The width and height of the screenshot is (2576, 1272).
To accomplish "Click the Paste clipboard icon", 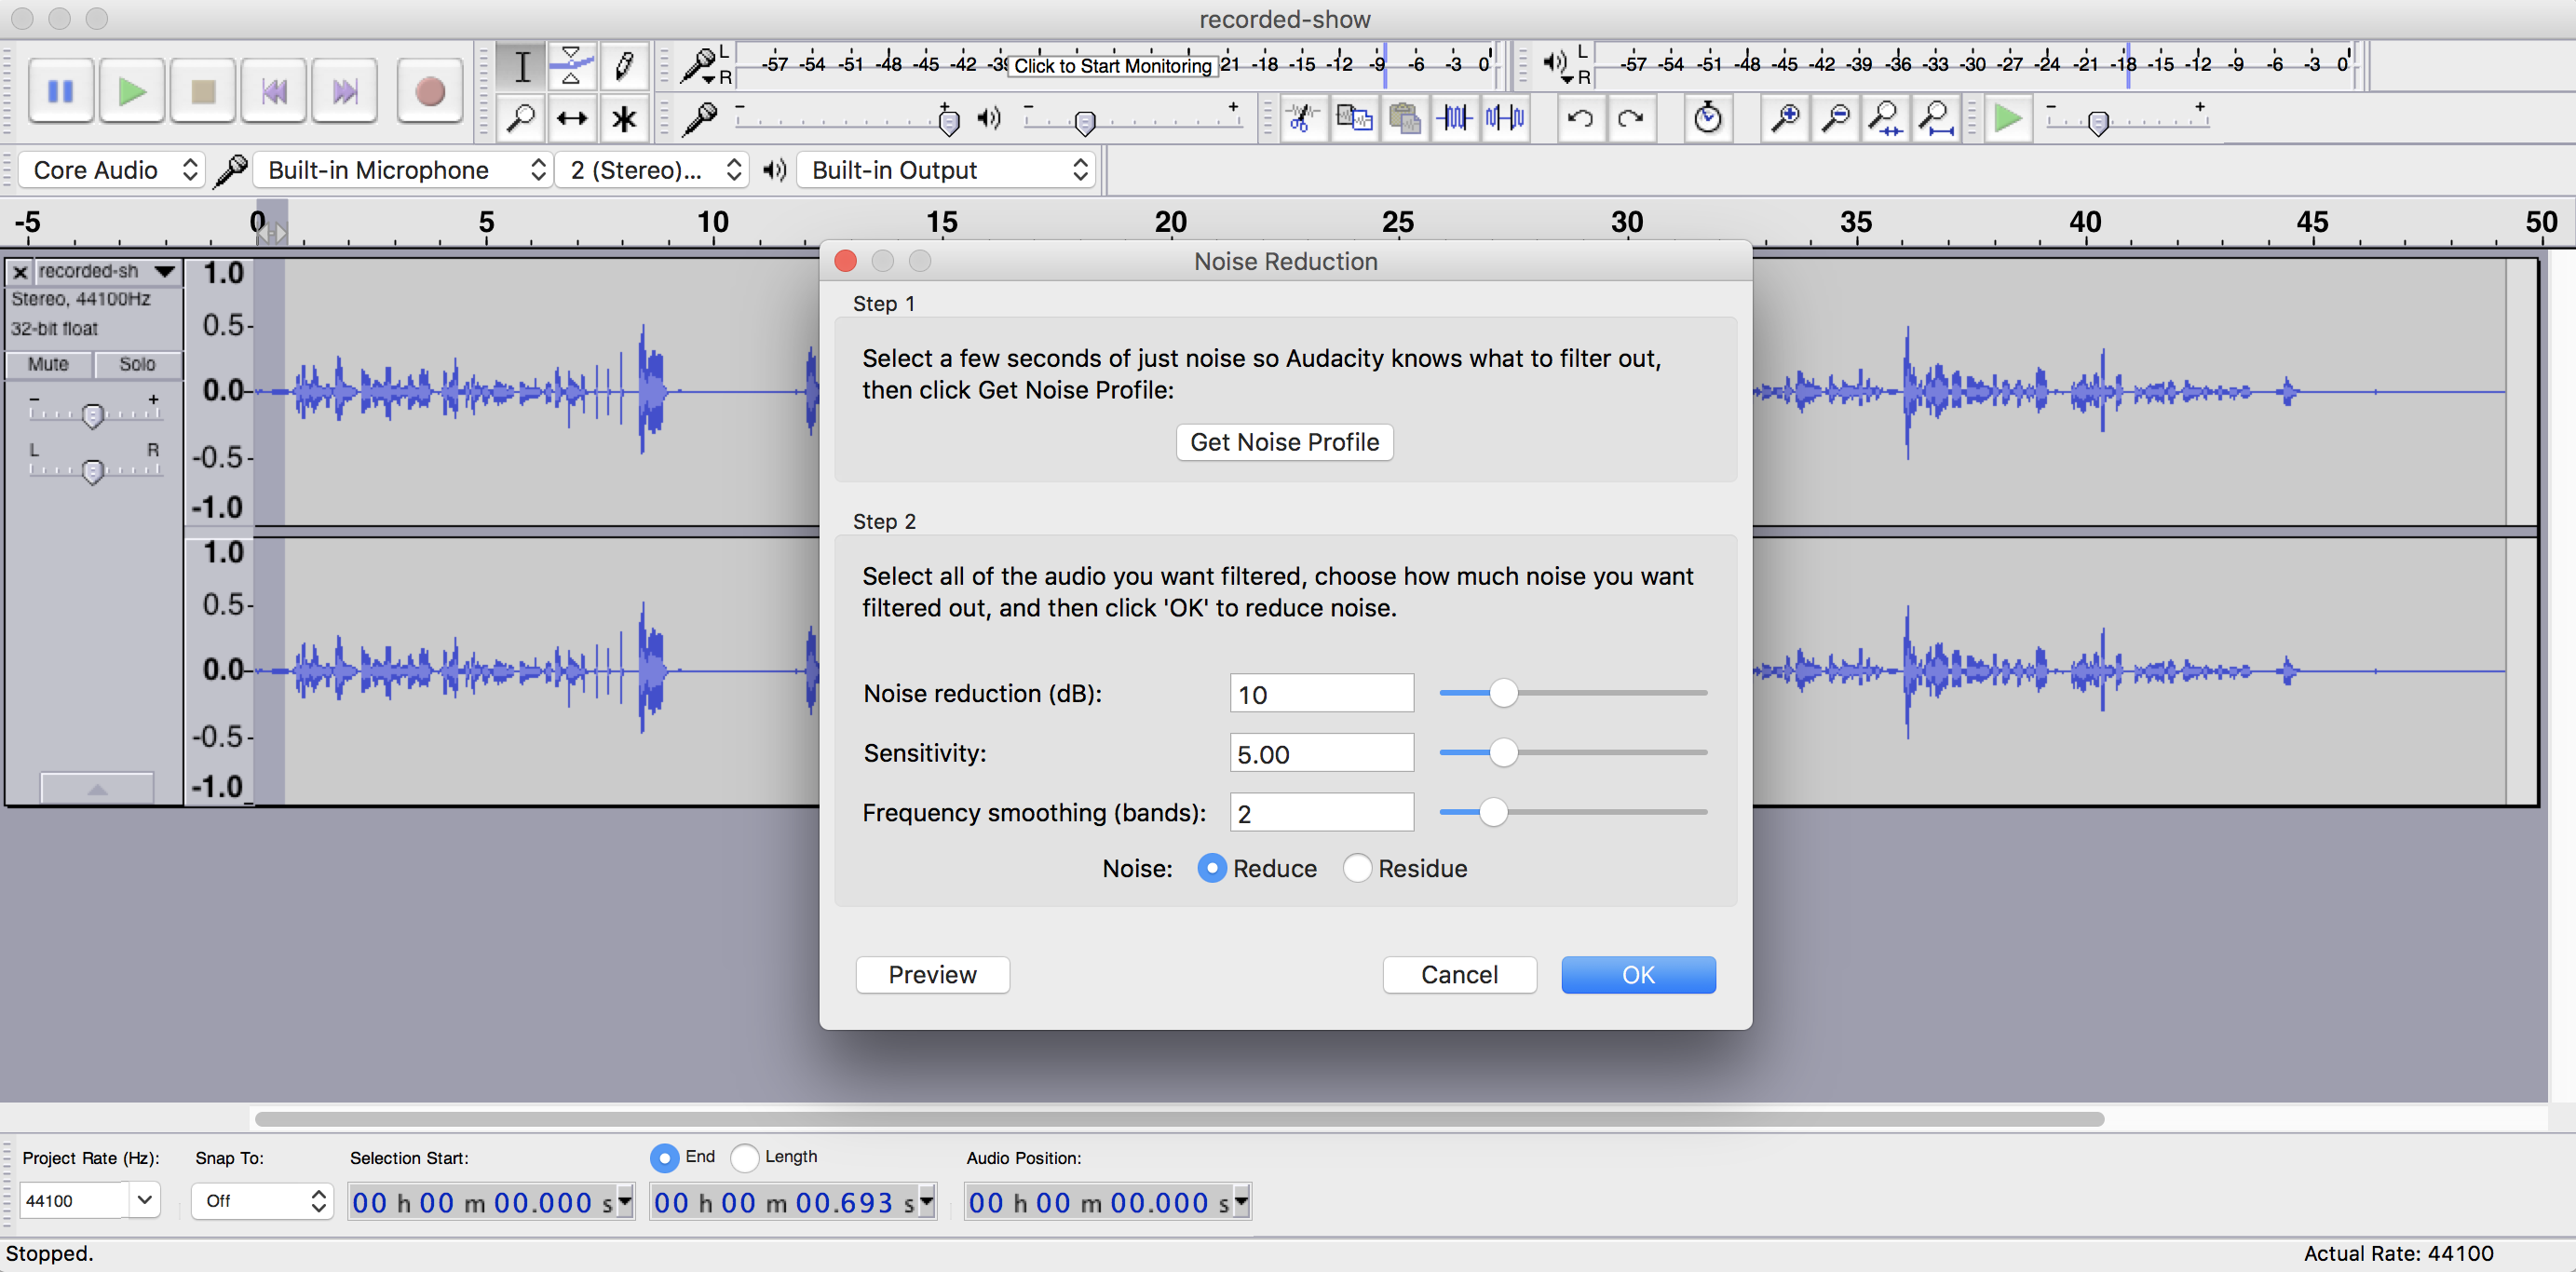I will click(1405, 119).
